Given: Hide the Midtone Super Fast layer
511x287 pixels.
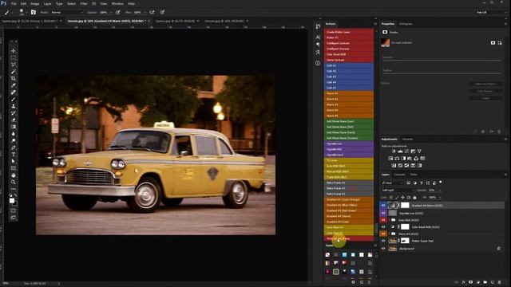Looking at the screenshot, I should click(383, 241).
